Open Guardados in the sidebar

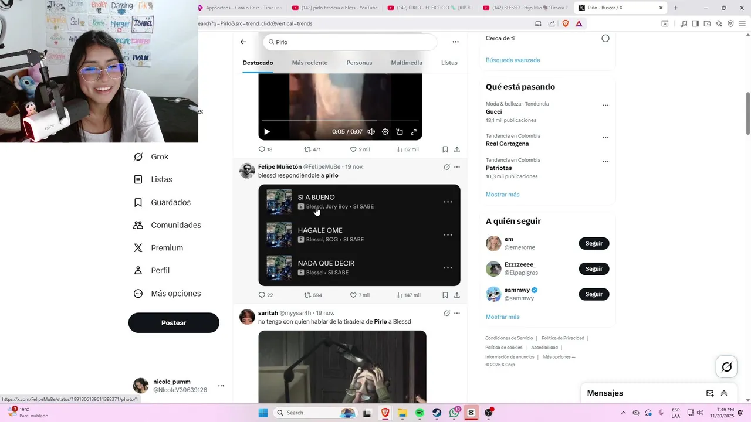click(162, 202)
